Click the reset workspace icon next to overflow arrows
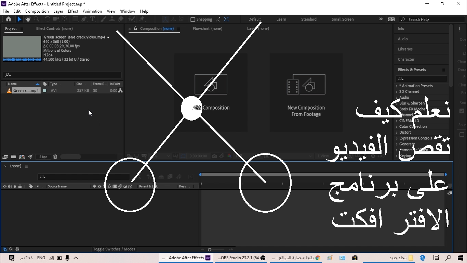The width and height of the screenshot is (467, 263). click(391, 20)
